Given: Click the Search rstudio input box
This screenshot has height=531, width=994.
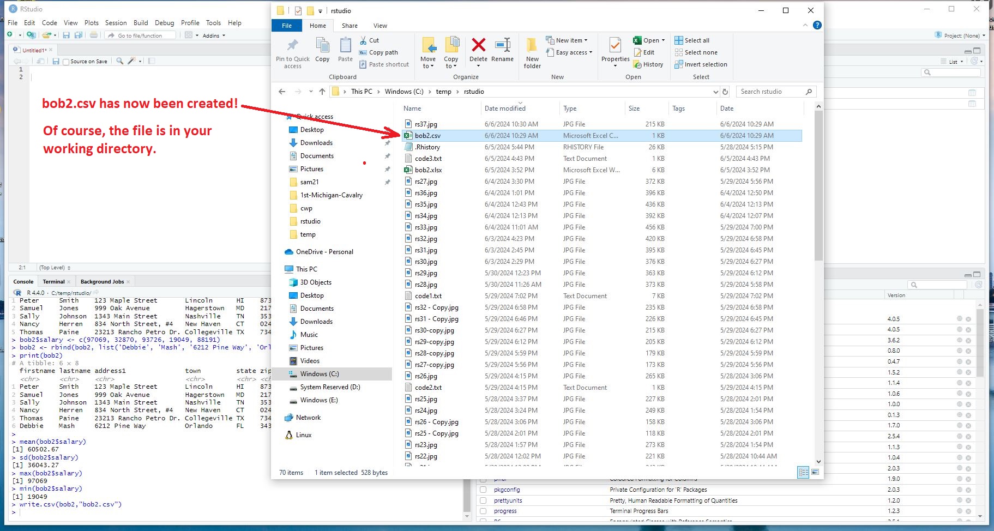Looking at the screenshot, I should pos(770,92).
